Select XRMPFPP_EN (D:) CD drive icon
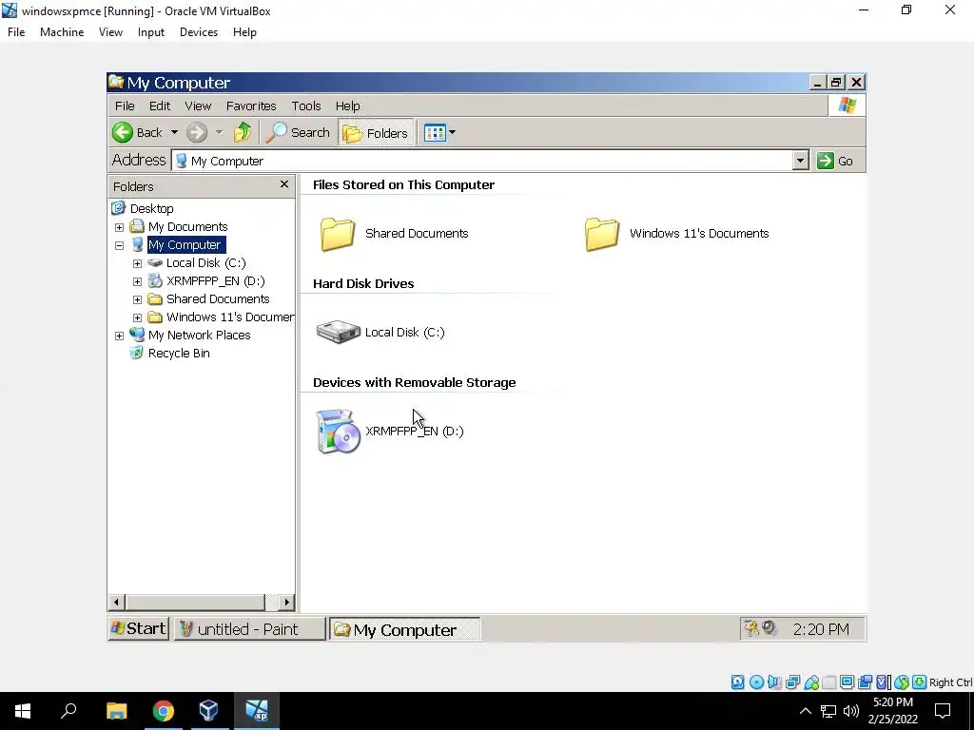974x730 pixels. click(x=338, y=432)
